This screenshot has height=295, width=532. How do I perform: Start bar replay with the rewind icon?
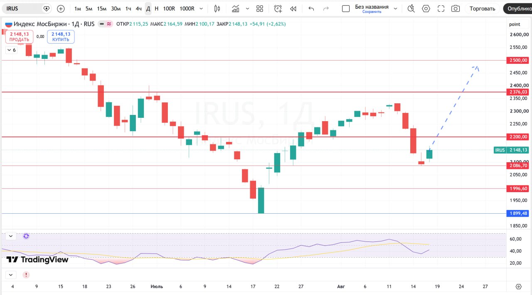[293, 8]
